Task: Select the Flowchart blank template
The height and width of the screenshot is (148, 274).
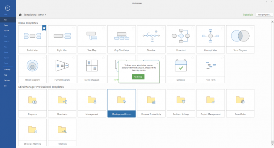Action: [181, 40]
